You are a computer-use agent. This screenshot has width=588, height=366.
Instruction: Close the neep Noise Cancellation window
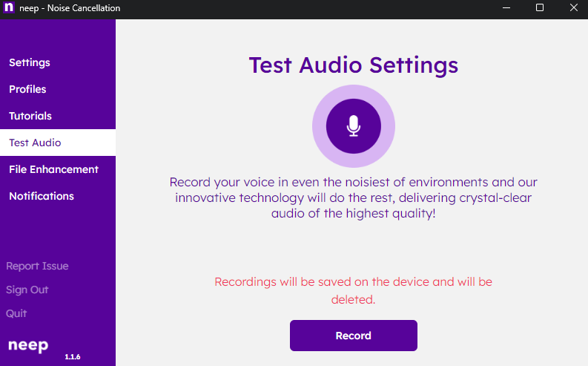(573, 8)
